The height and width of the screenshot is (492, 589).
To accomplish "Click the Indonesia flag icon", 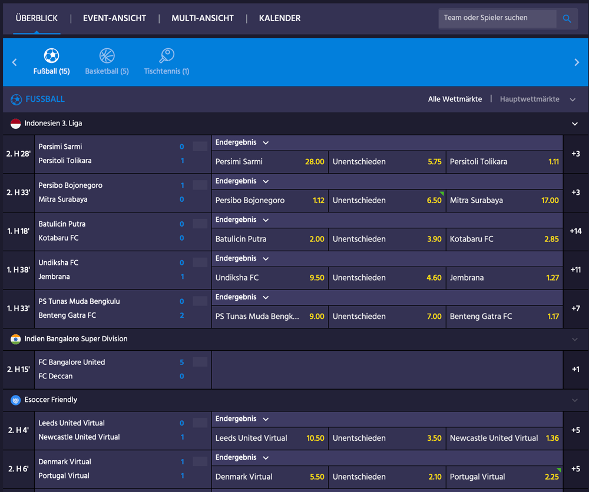I will [16, 124].
